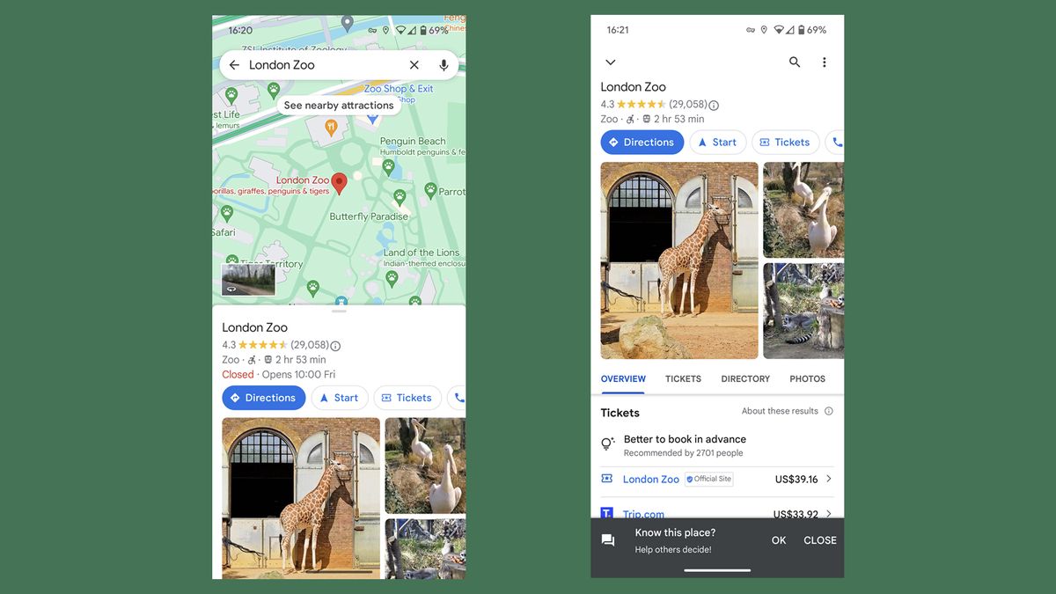Tap the lightbulb tip icon under Tickets
Image resolution: width=1056 pixels, height=594 pixels.
pyautogui.click(x=607, y=444)
